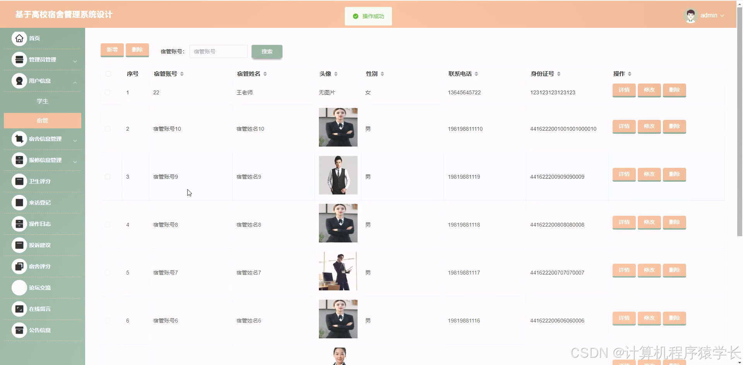Viewport: 743px width, 365px height.
Task: Switch to the 学生 submenu item
Action: 42,101
